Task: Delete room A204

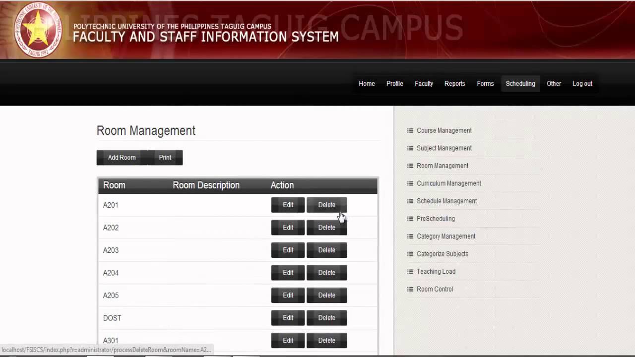Action: (x=326, y=273)
